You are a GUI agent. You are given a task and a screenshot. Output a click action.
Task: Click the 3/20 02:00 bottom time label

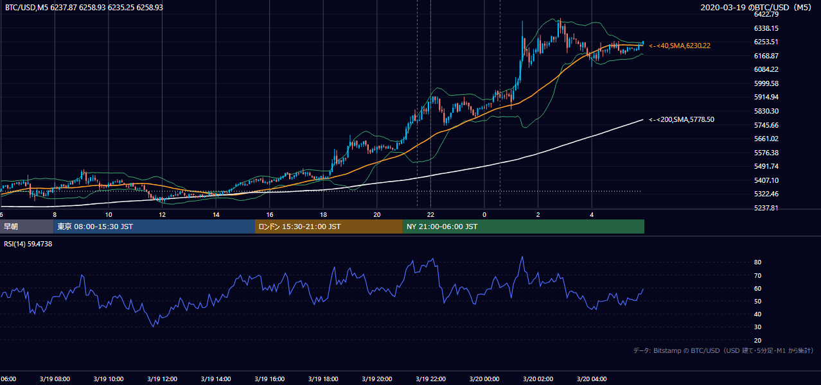click(x=538, y=379)
